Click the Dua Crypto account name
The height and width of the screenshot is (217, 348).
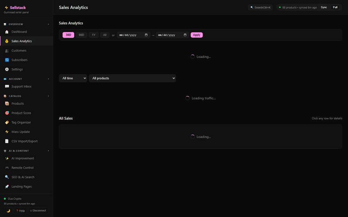pyautogui.click(x=15, y=199)
